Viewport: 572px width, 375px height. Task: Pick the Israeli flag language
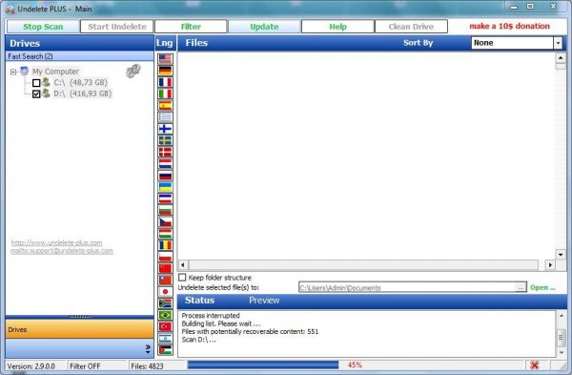tap(165, 339)
